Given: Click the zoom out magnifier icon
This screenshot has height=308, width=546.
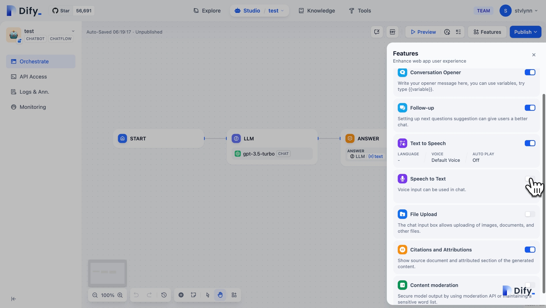Looking at the screenshot, I should click(x=95, y=295).
